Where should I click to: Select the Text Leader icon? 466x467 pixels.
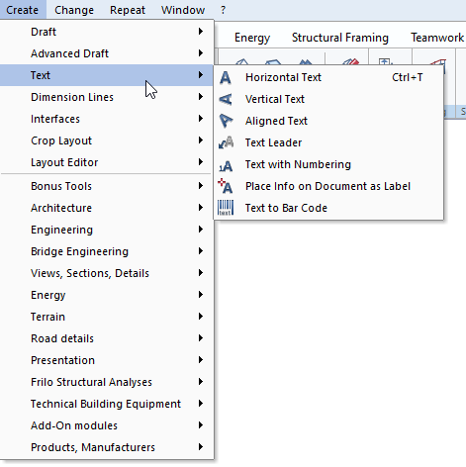(x=226, y=142)
